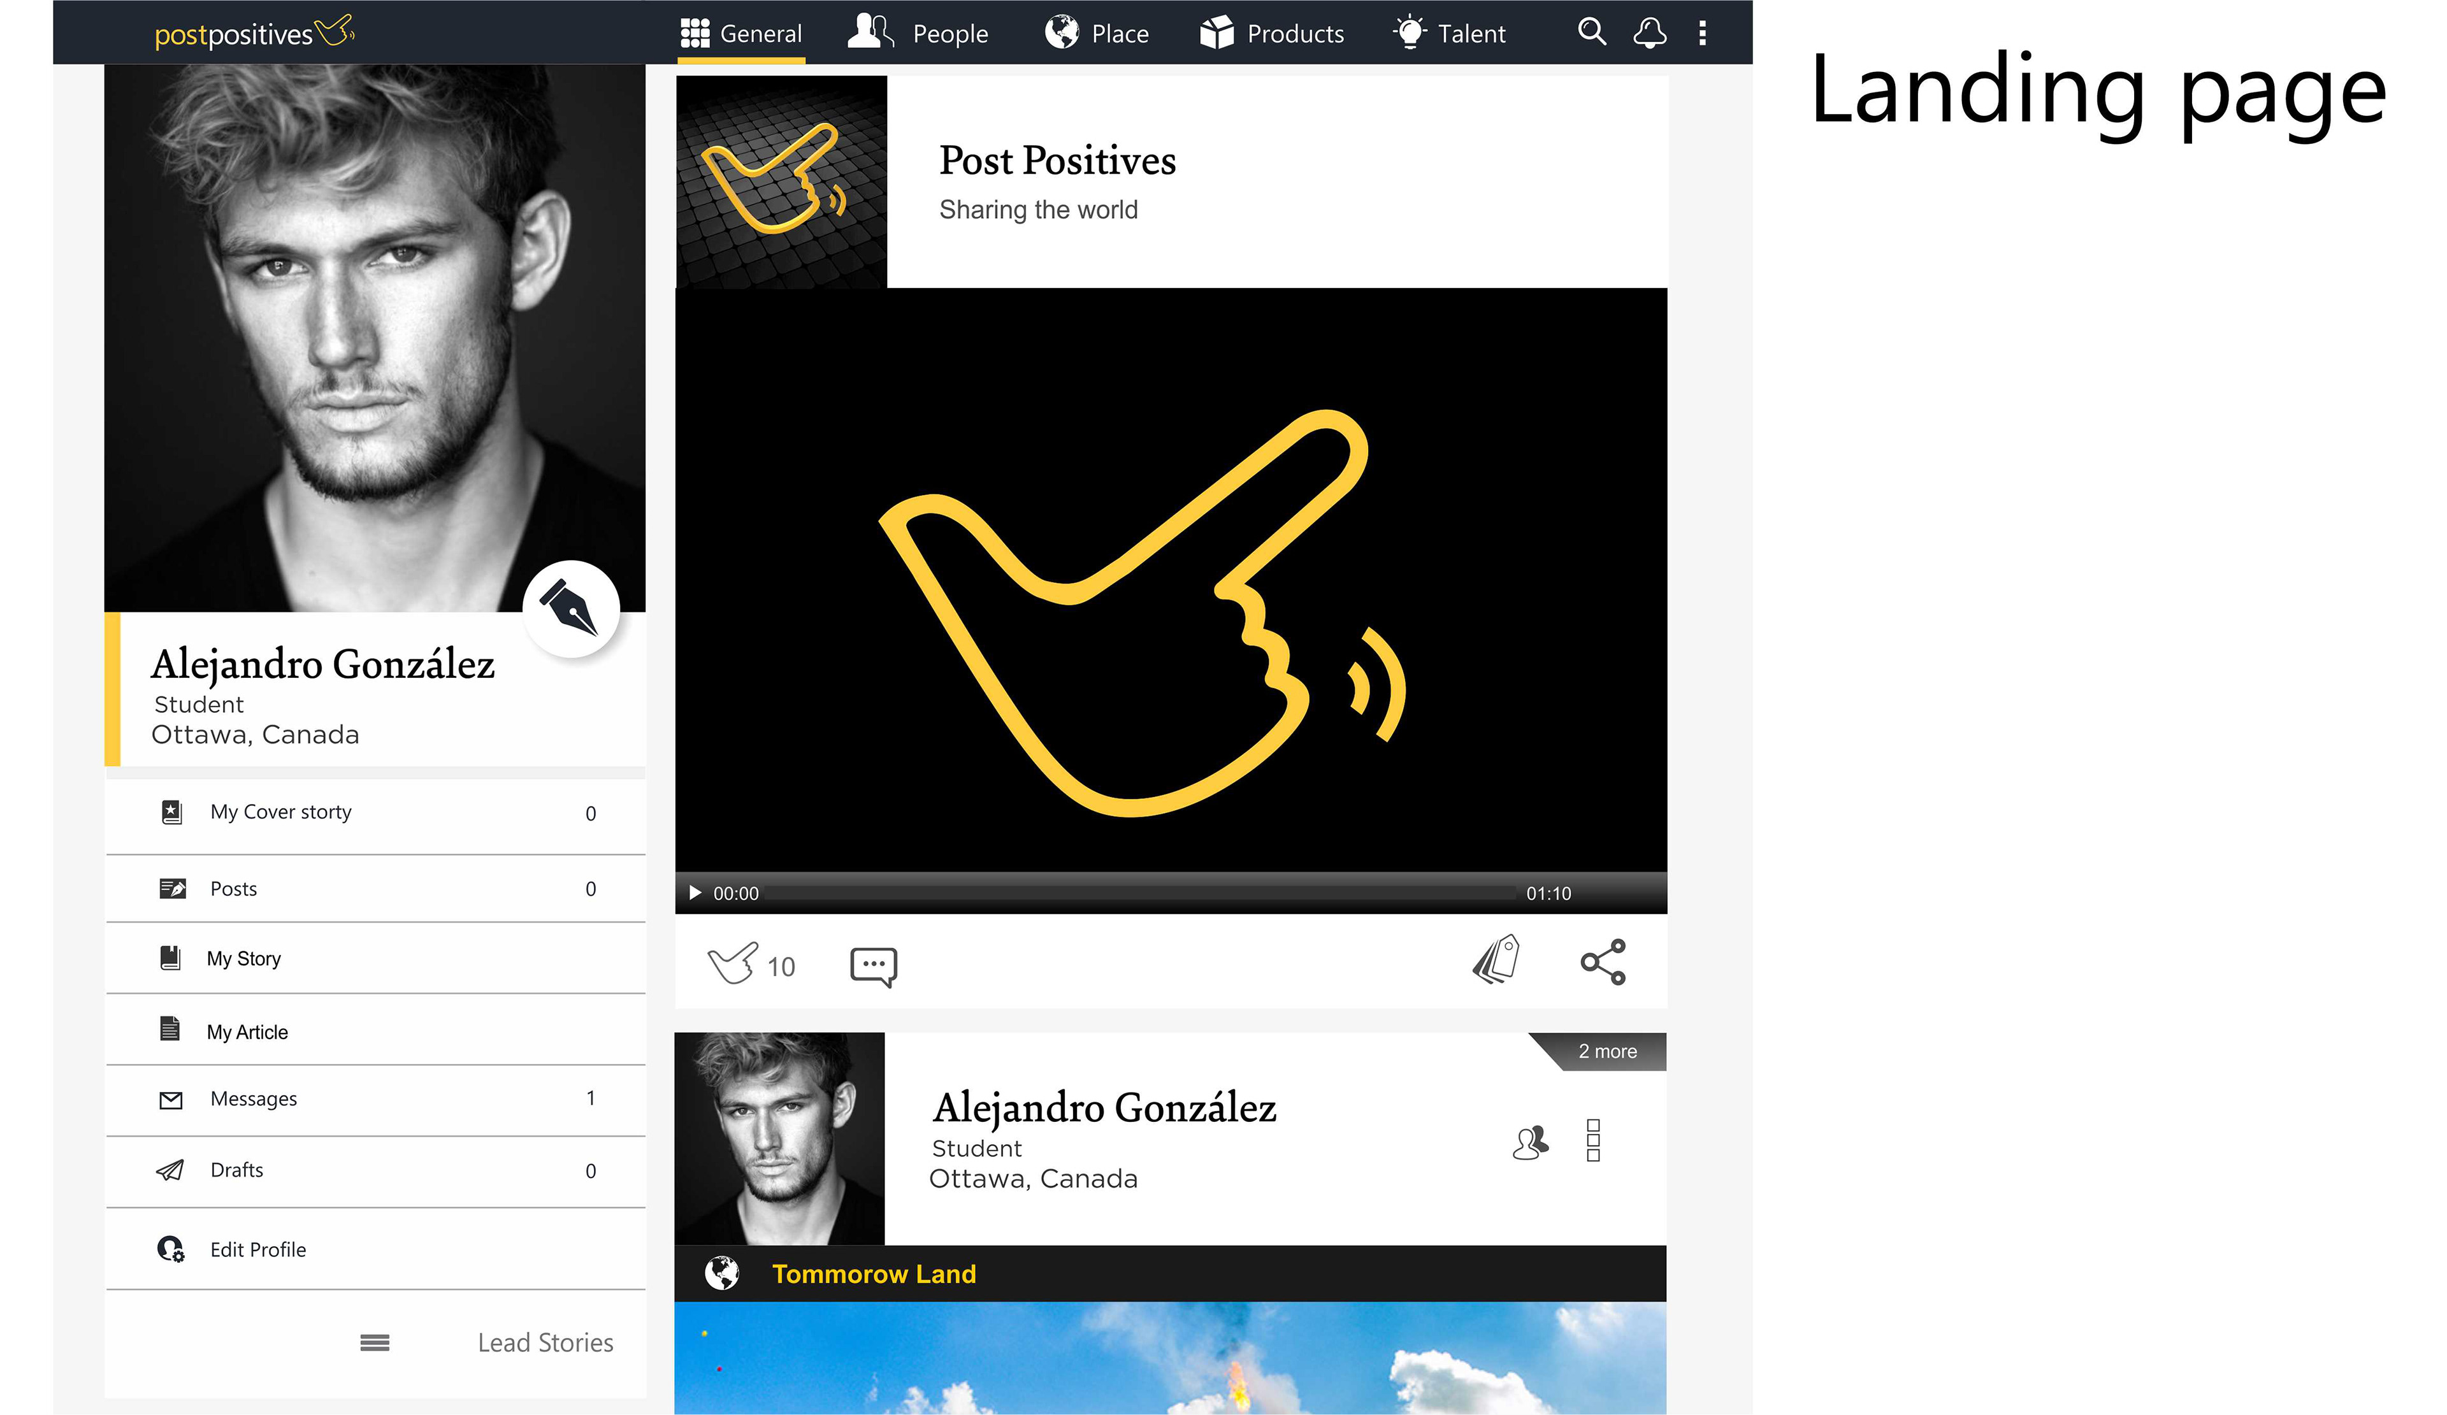The image size is (2447, 1415).
Task: Click the video progress bar
Action: tap(1141, 893)
